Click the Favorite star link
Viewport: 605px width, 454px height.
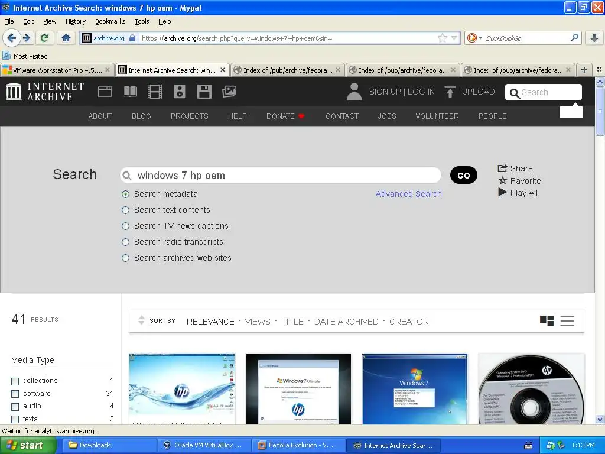[x=520, y=181]
